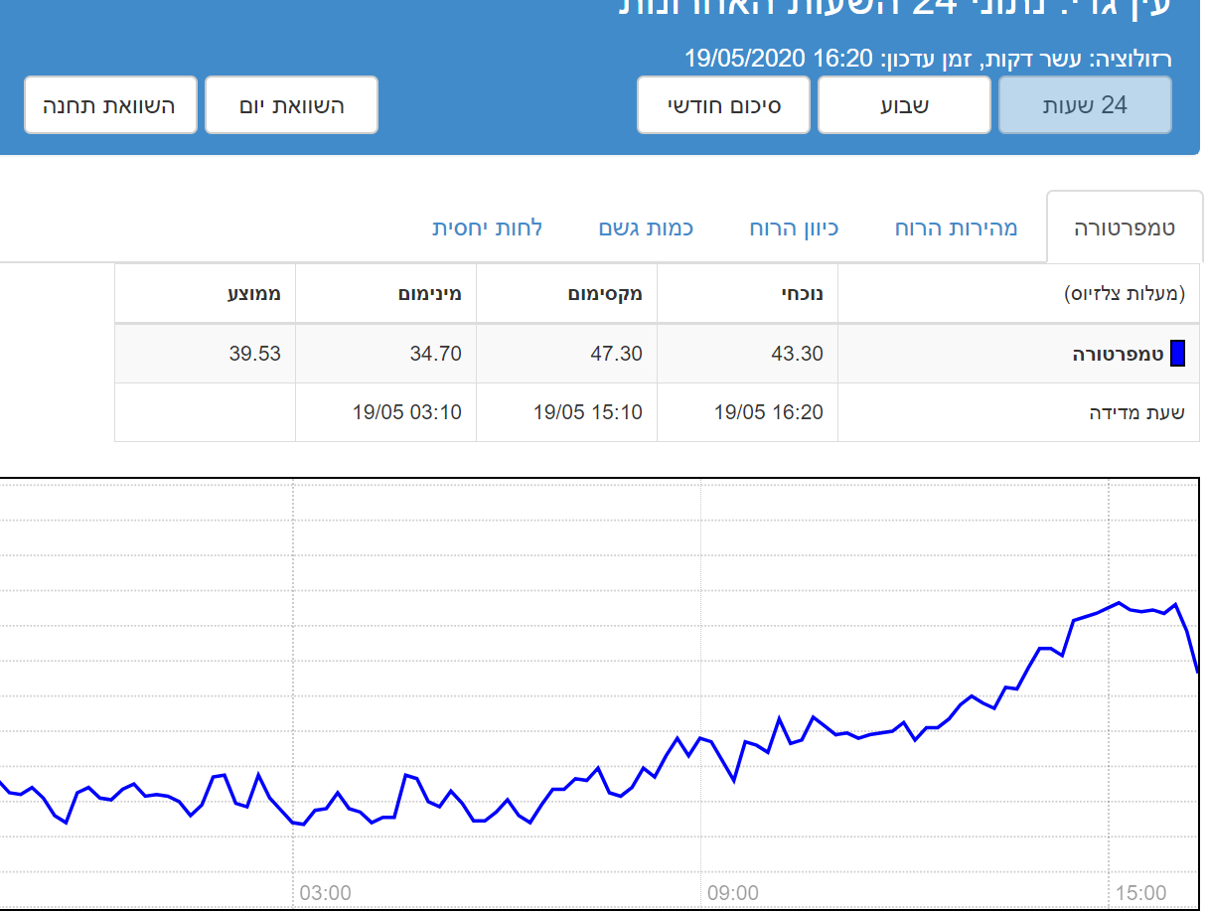Select the 24 שעות time range button
The image size is (1208, 912).
point(1085,105)
